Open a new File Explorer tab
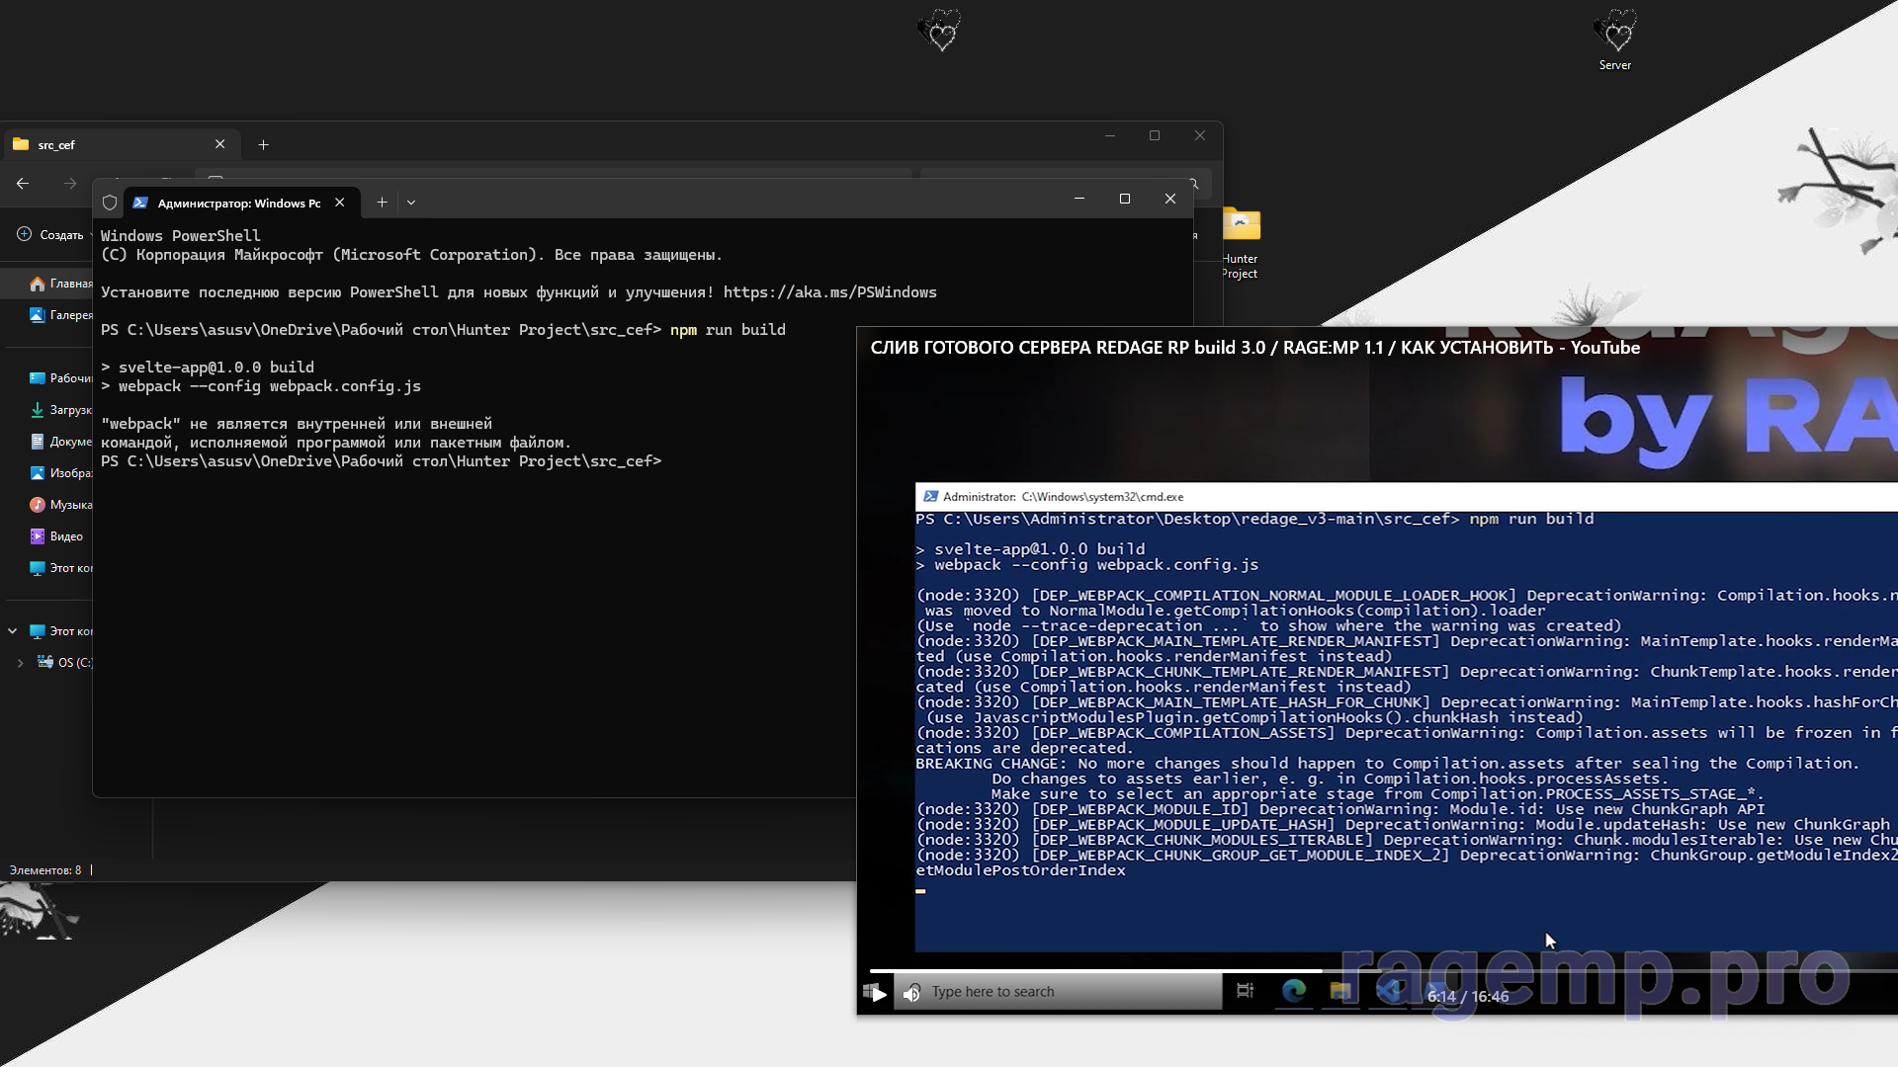This screenshot has width=1898, height=1067. [263, 144]
